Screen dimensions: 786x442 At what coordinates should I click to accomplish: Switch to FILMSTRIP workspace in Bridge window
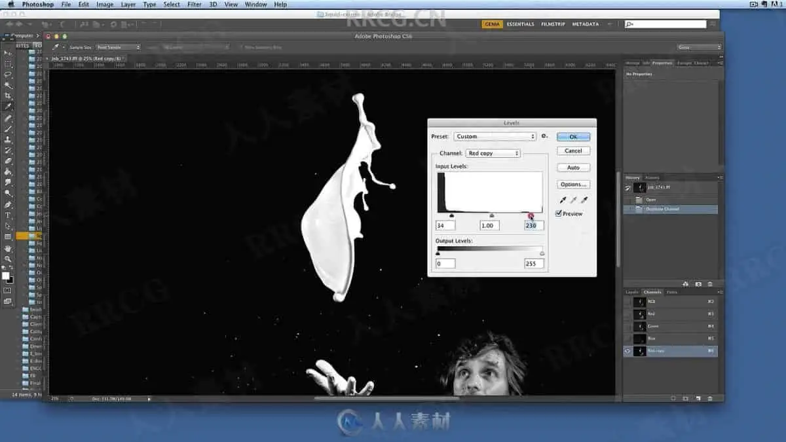point(553,24)
